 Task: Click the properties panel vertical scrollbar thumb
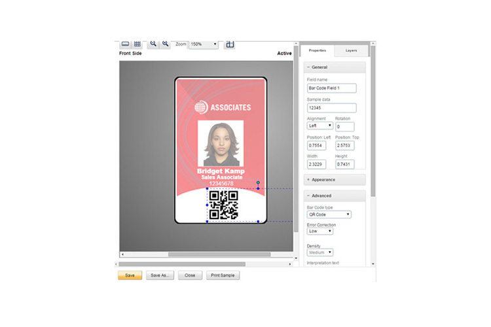373,121
